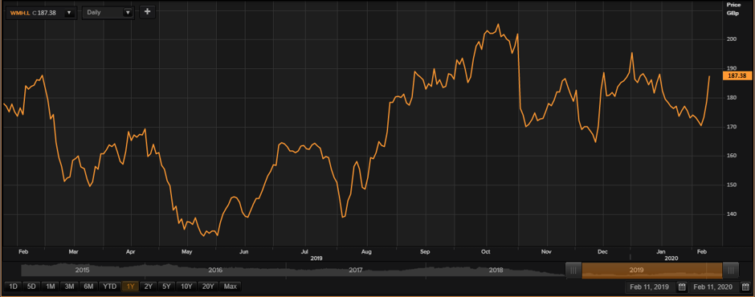Open the WMH.L symbol dropdown arrow
Viewport: 755px width, 297px height.
click(x=69, y=13)
